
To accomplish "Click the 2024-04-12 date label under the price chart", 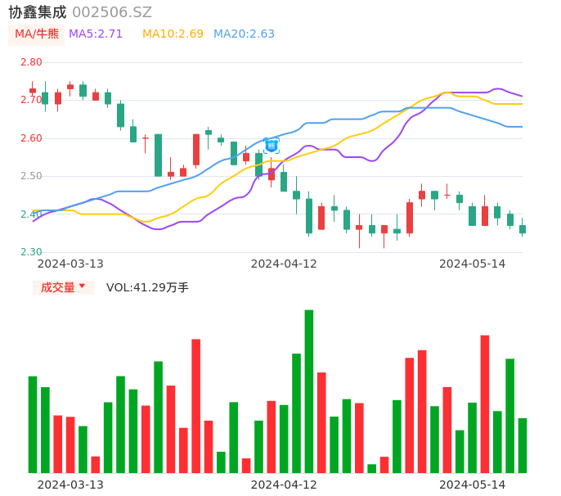I will pos(284,264).
